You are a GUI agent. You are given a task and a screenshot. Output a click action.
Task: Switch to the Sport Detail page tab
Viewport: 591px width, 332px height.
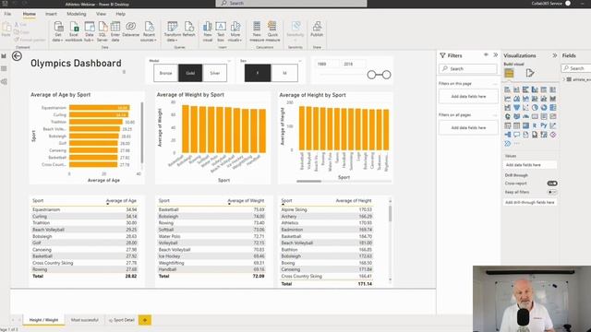[122, 320]
